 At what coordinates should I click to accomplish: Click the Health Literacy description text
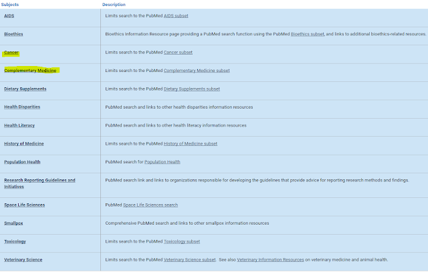(176, 125)
